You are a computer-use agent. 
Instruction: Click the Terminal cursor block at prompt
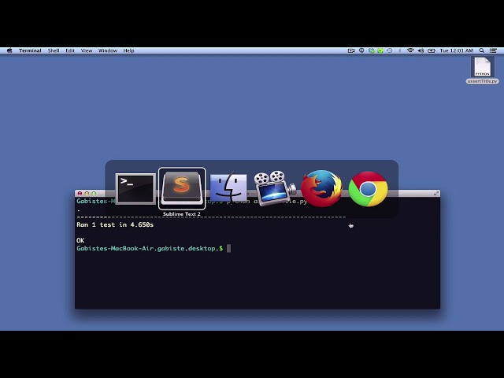(229, 249)
